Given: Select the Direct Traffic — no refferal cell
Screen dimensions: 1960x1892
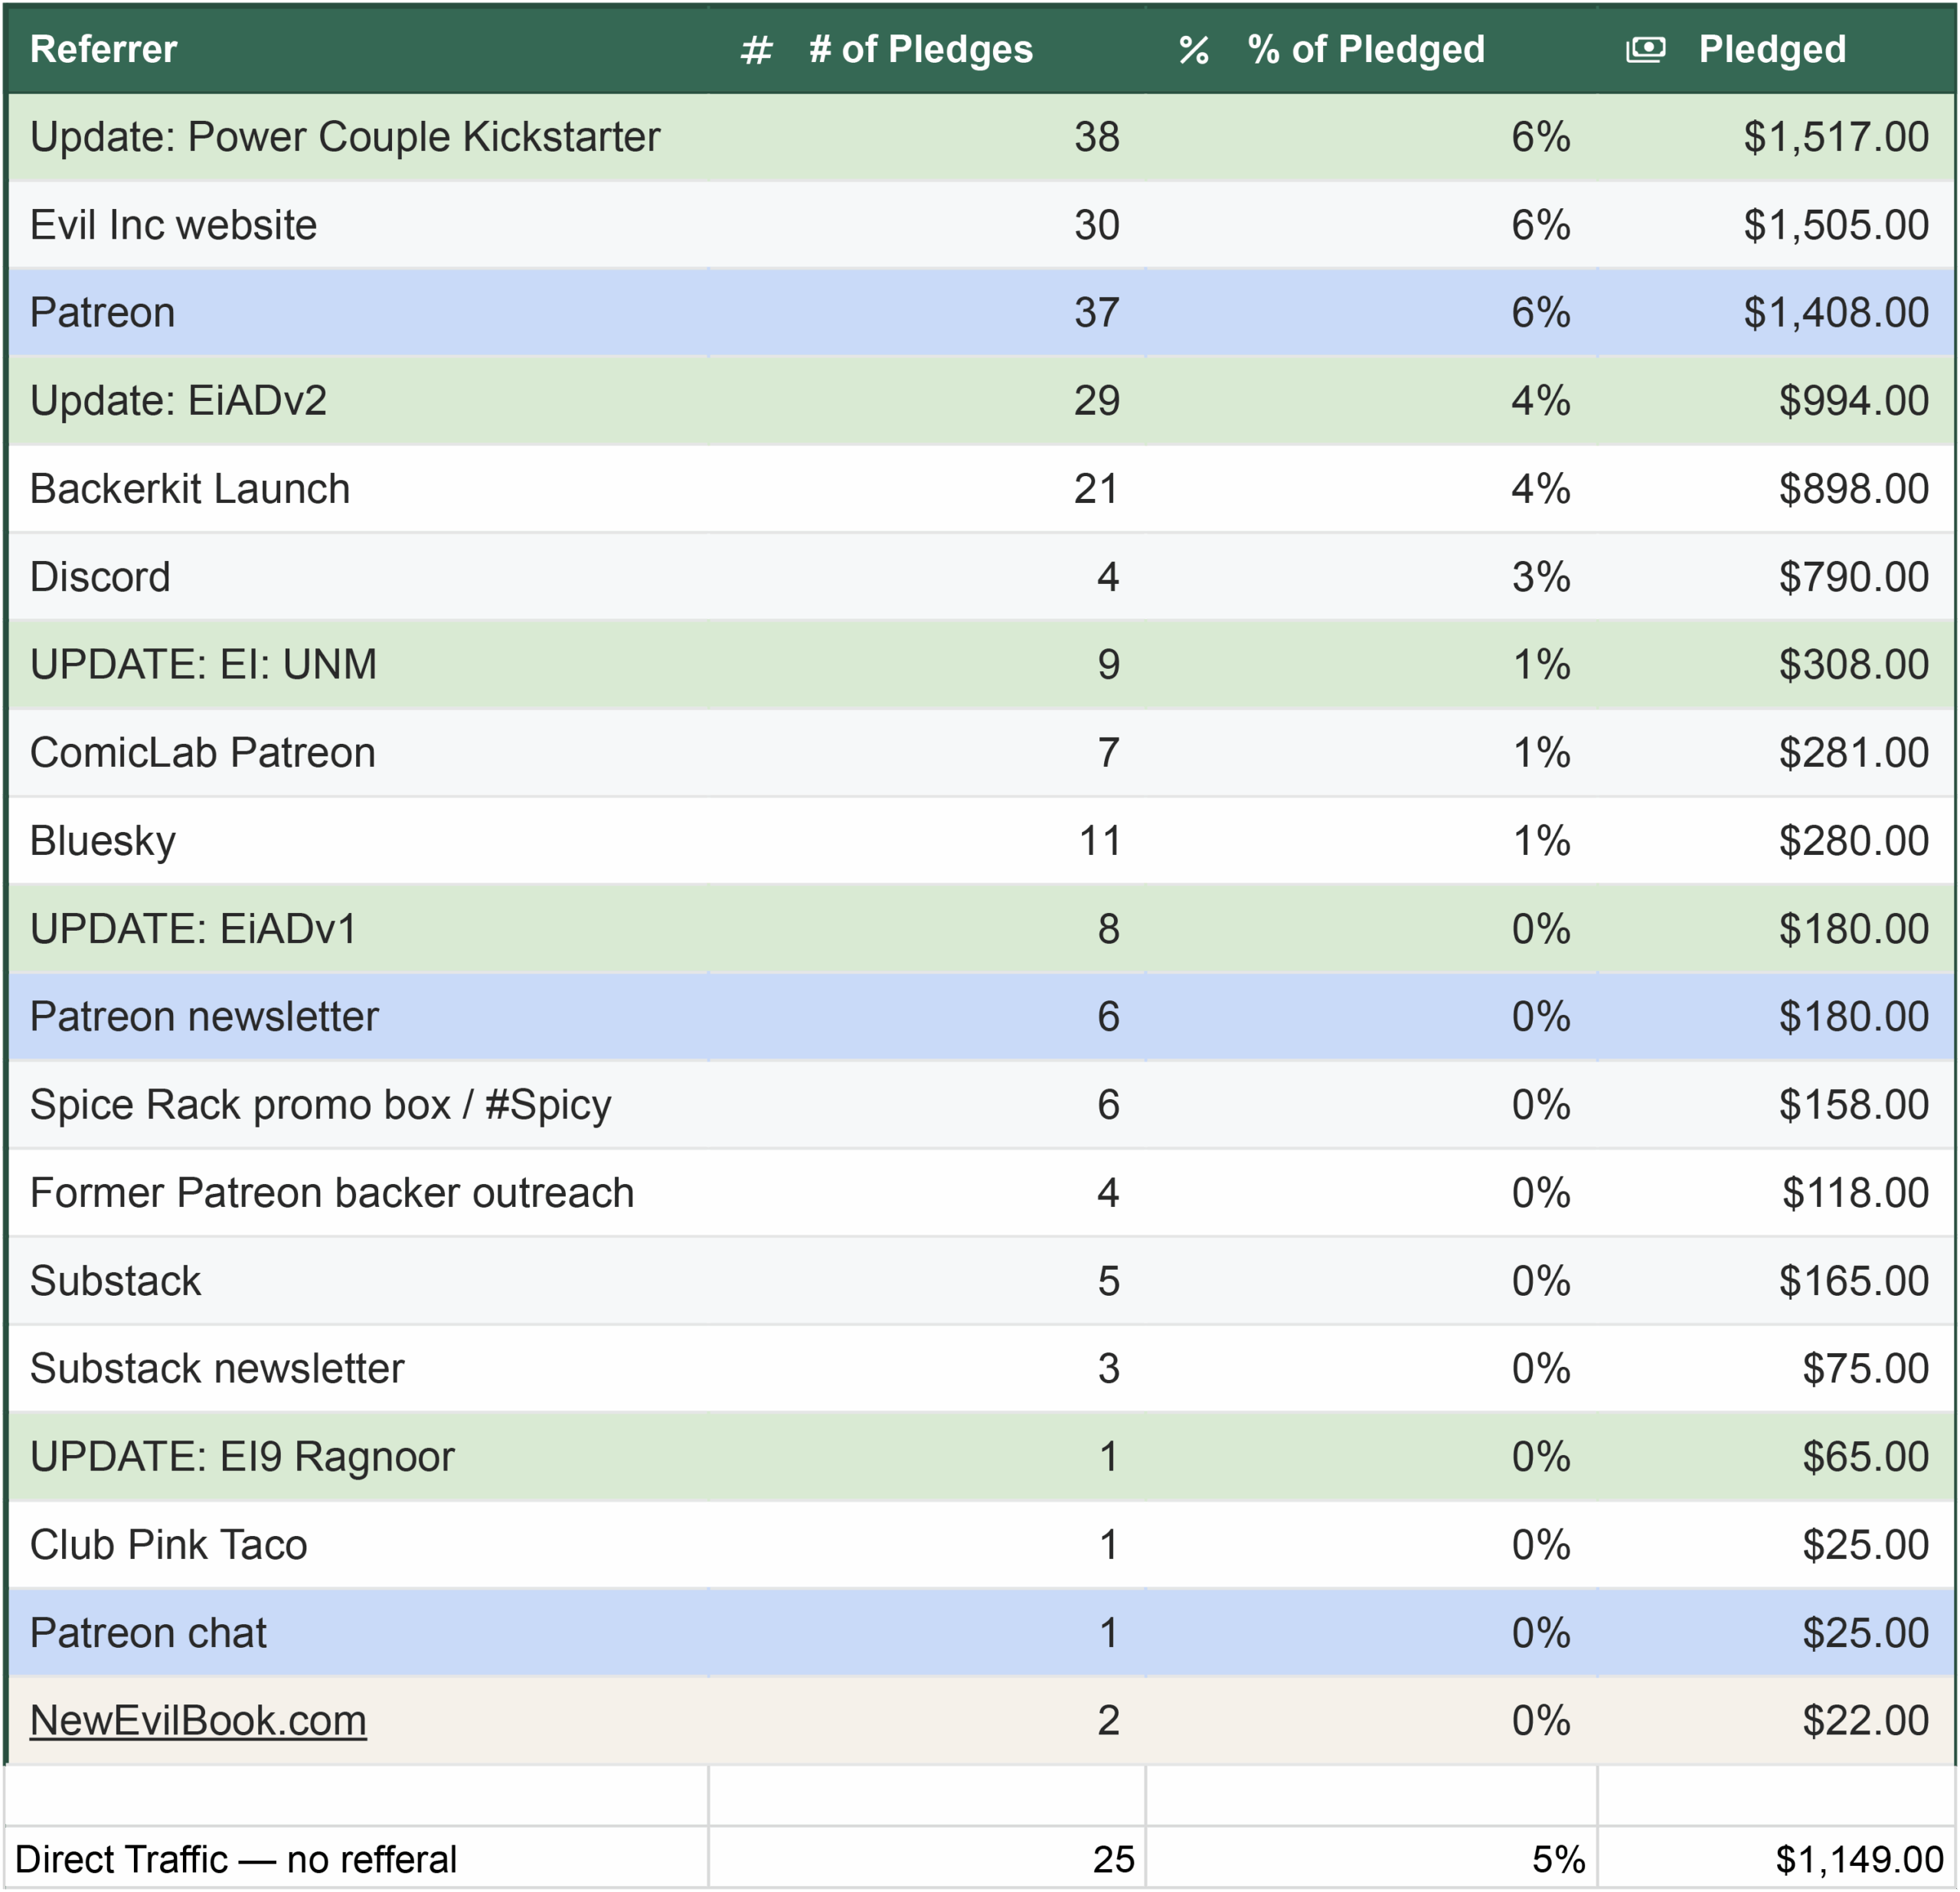Looking at the screenshot, I should coord(236,1859).
